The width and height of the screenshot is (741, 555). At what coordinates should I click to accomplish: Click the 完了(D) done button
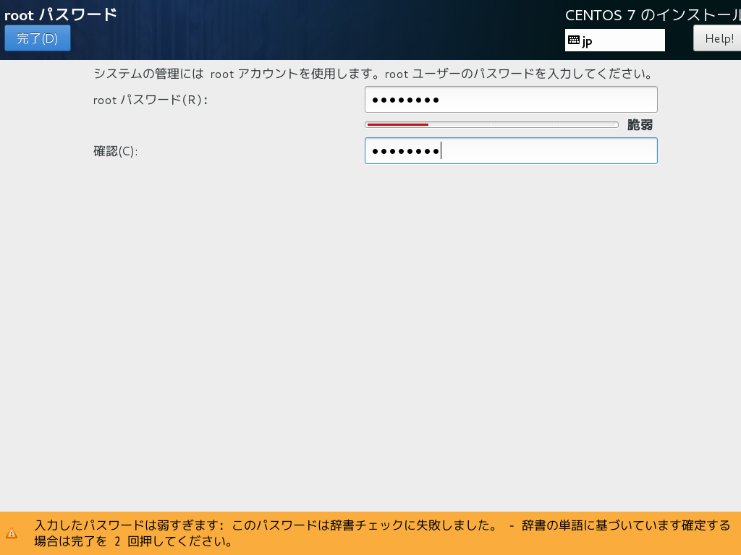tap(38, 38)
